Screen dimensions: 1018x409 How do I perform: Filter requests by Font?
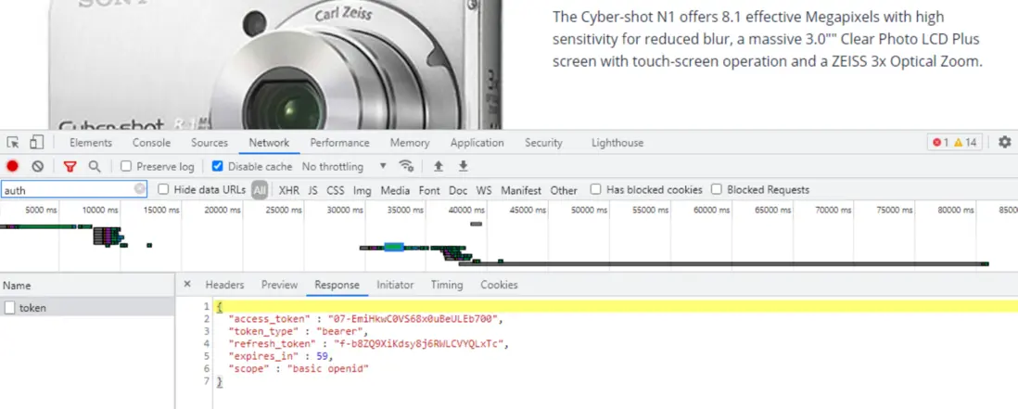(429, 190)
